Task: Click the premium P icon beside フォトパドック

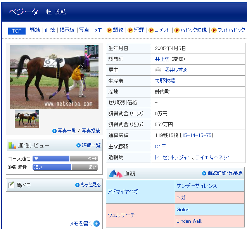Action: [x=214, y=30]
